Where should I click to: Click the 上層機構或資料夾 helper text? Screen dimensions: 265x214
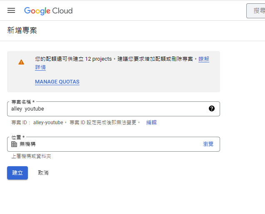[31, 157]
